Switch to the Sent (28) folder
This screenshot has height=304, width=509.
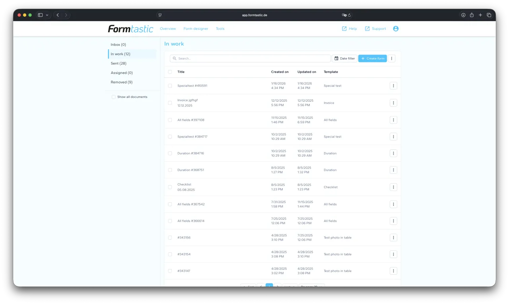(119, 64)
